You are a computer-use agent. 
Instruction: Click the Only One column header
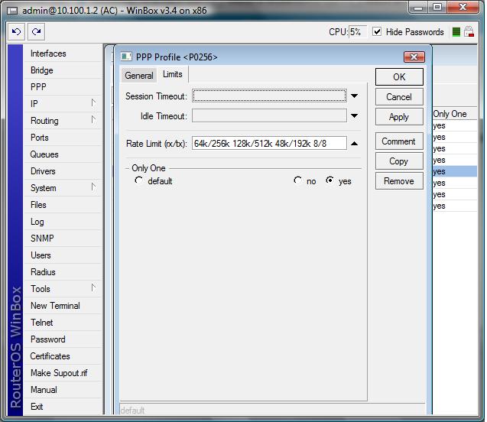coord(455,114)
